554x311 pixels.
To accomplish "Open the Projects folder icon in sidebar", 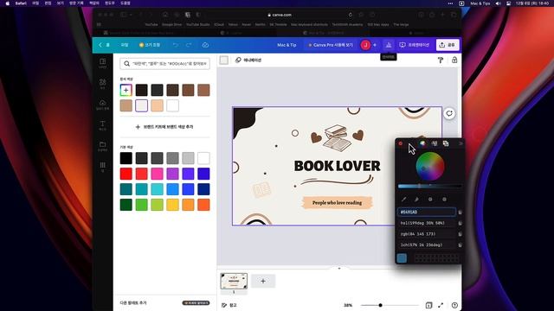I will [x=102, y=146].
